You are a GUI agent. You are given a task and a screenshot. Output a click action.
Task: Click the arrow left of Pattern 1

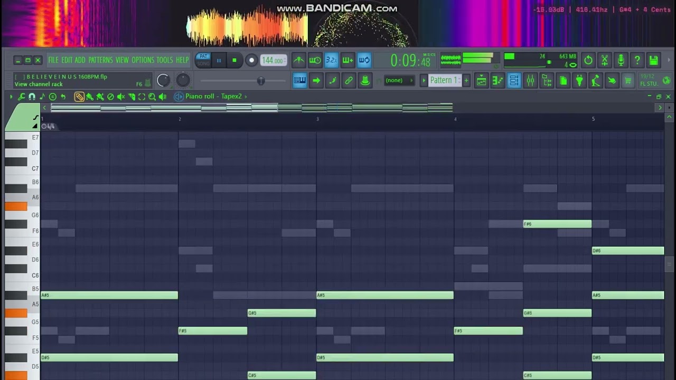(x=424, y=81)
